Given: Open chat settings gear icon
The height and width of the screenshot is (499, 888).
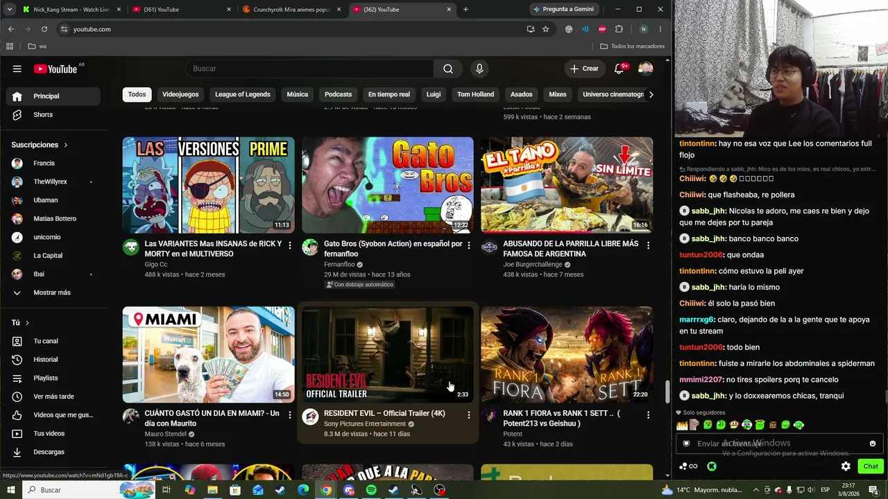Looking at the screenshot, I should pos(846,466).
